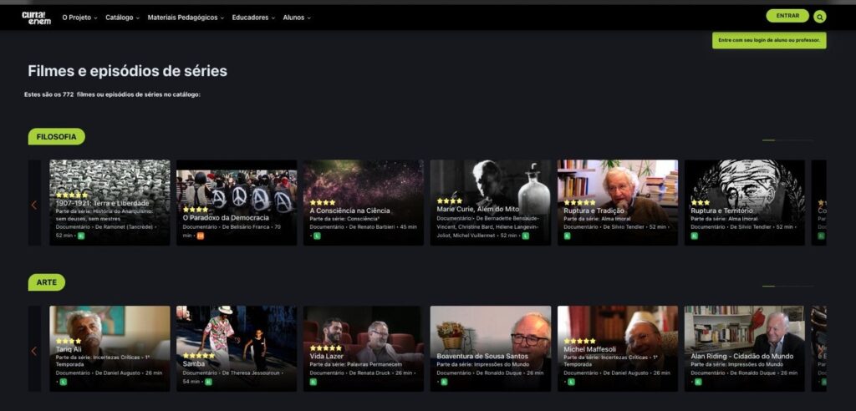
Task: Click the Filosofia carousel left arrow
Action: [34, 205]
